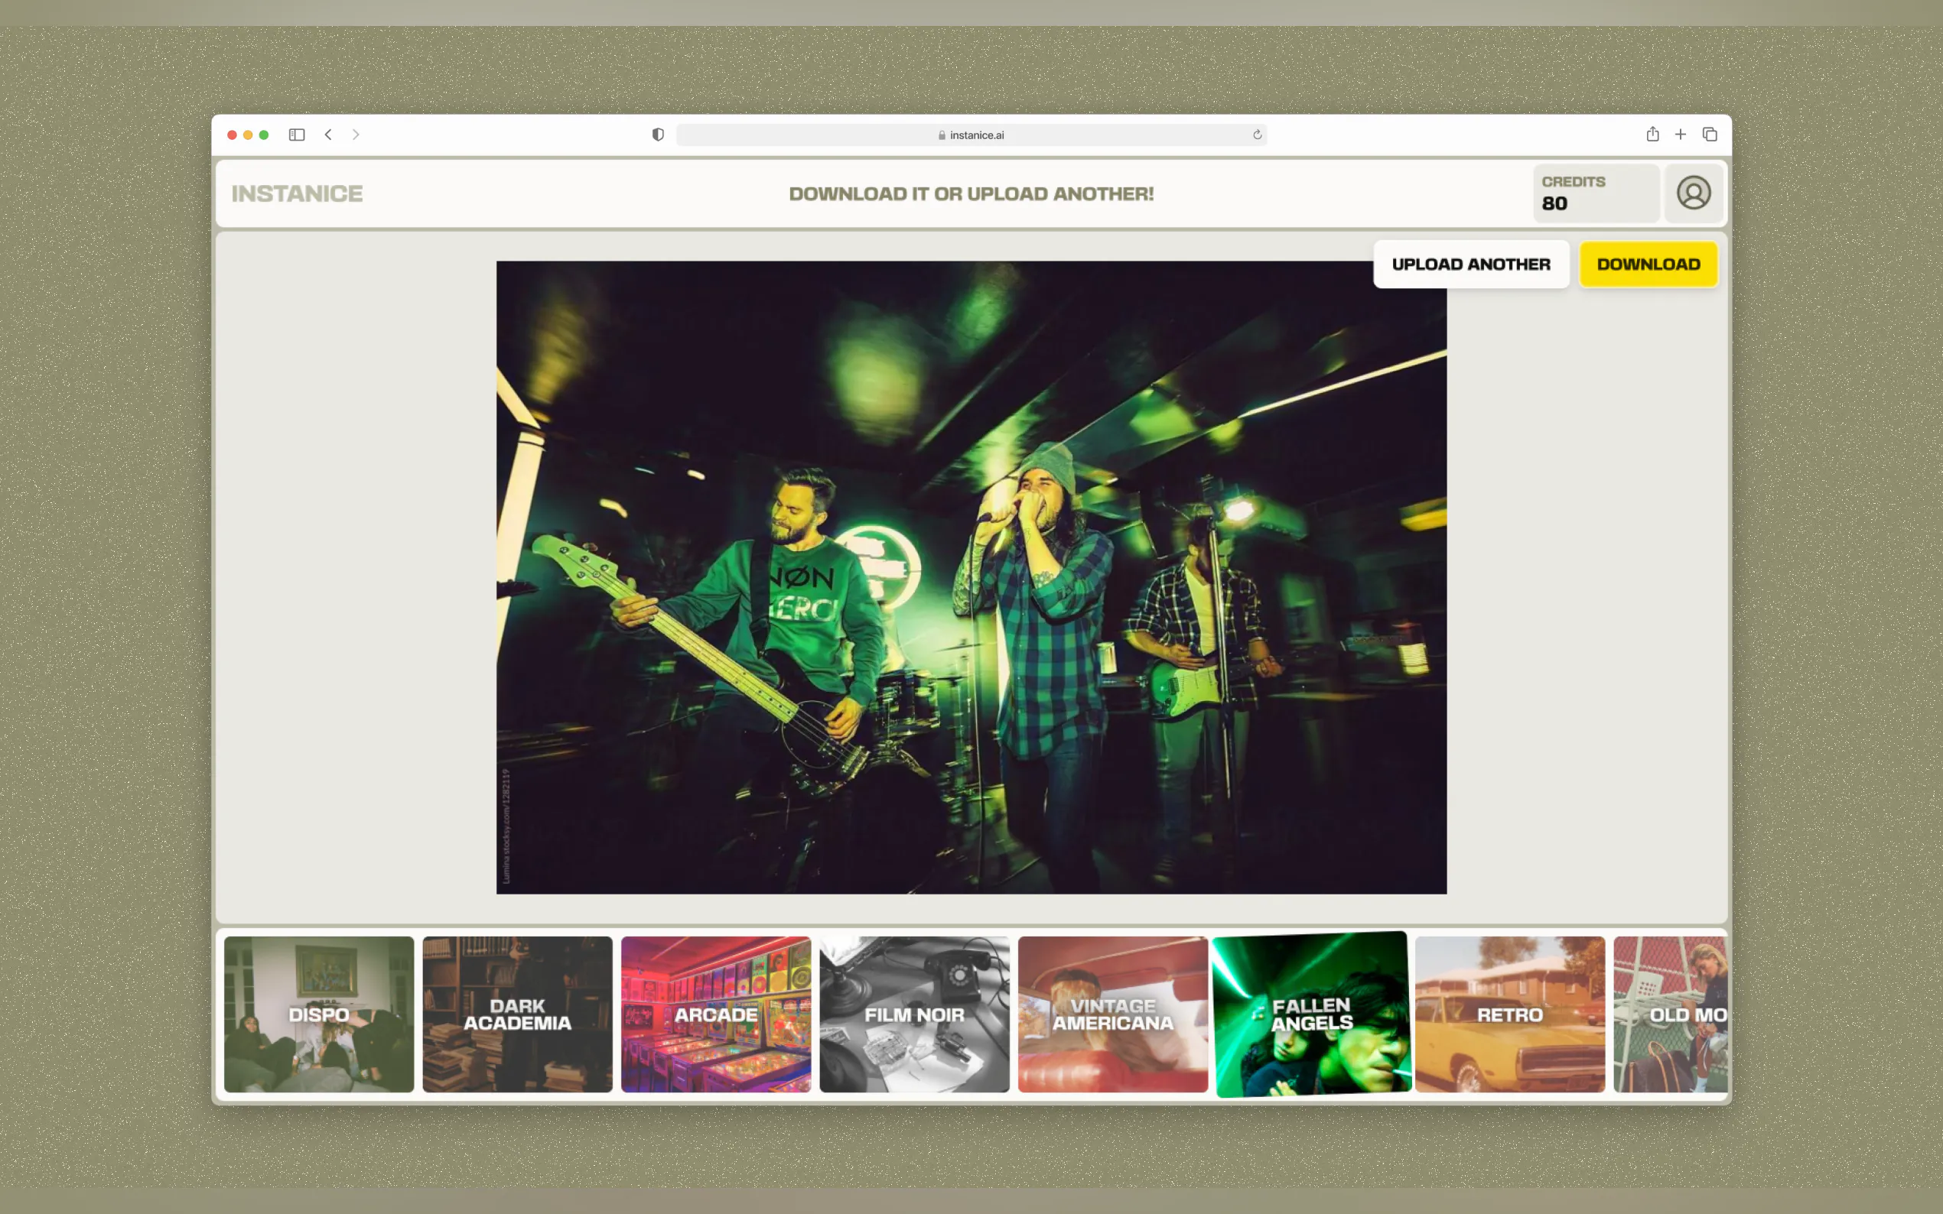Select the Dispo filter thumbnail
Image resolution: width=1943 pixels, height=1214 pixels.
click(319, 1014)
